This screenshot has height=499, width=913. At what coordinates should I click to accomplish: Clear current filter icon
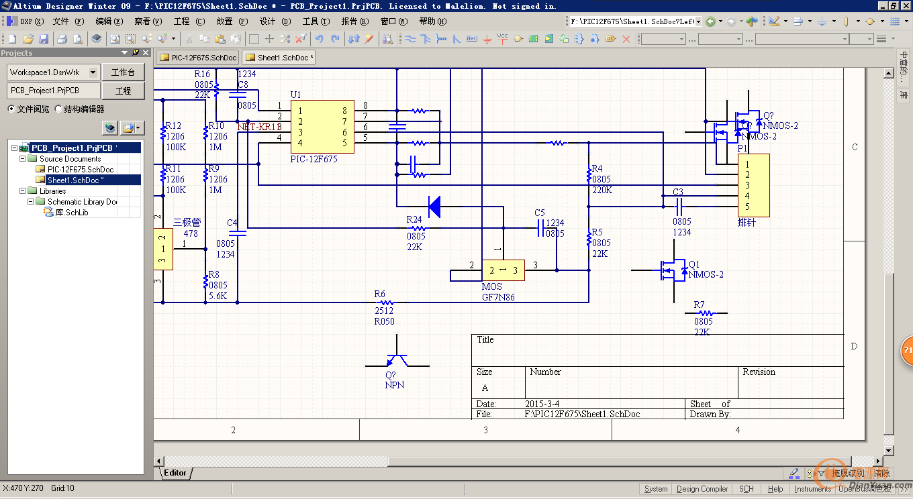click(x=301, y=39)
